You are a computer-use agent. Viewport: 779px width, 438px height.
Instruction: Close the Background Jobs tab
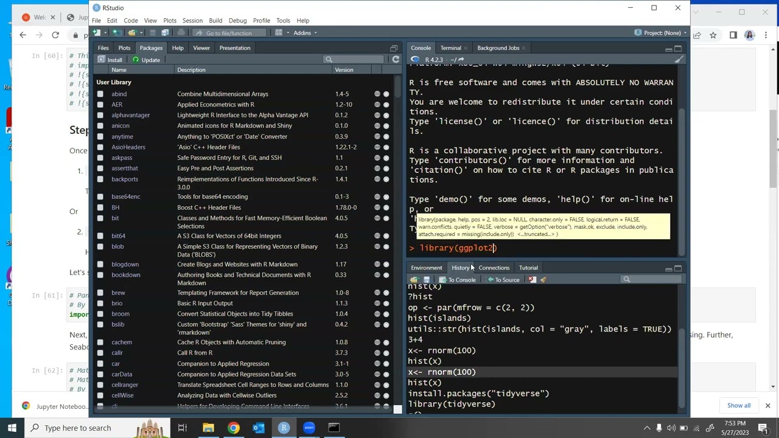tap(525, 48)
